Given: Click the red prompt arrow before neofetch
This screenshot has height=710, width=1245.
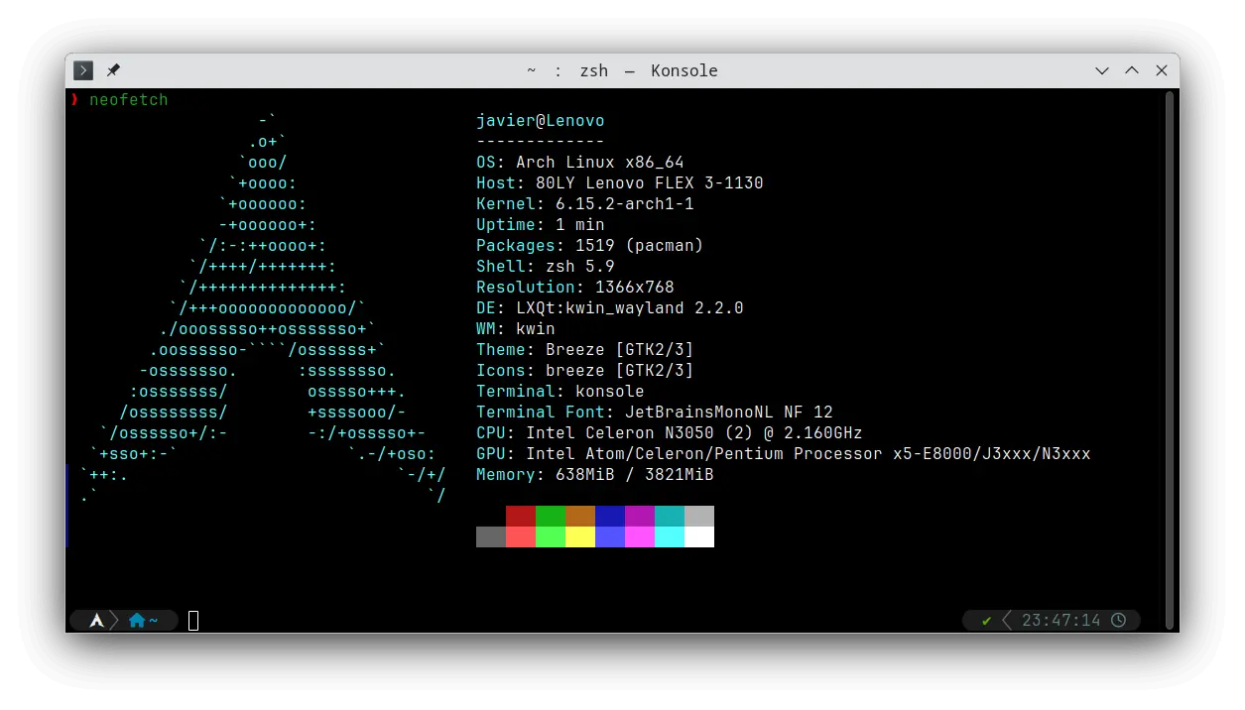Looking at the screenshot, I should pos(74,100).
